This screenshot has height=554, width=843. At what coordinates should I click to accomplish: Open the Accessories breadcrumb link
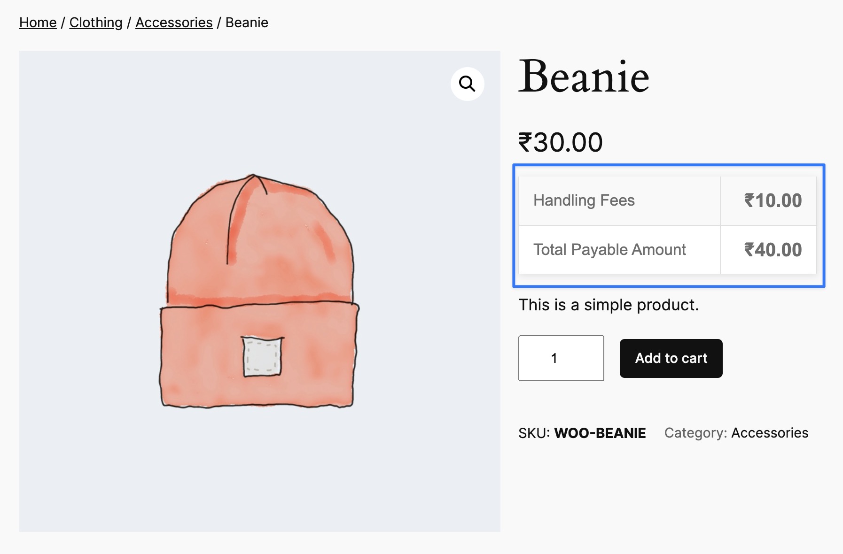click(x=174, y=23)
